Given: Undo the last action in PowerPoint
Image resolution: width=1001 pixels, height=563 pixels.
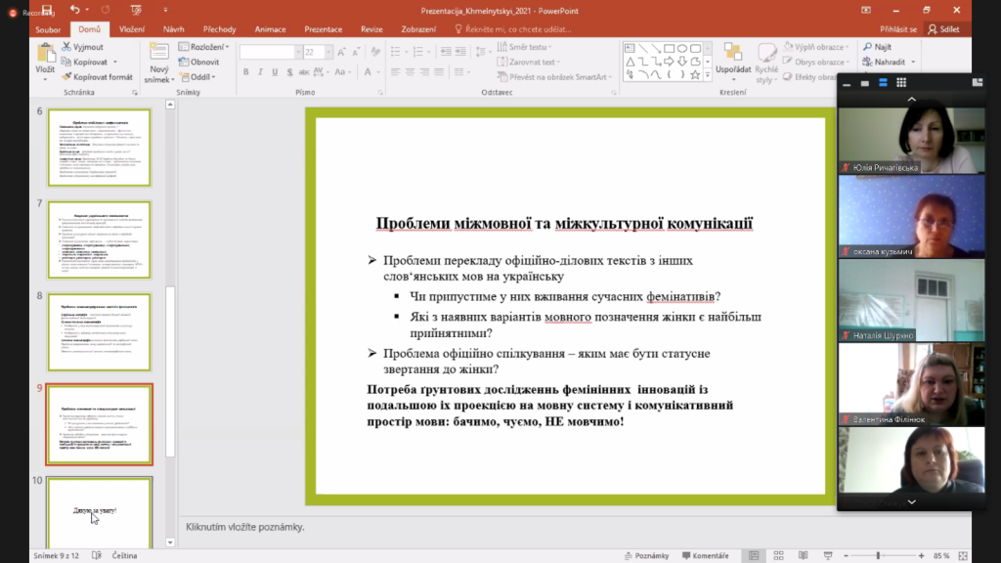Looking at the screenshot, I should (74, 10).
